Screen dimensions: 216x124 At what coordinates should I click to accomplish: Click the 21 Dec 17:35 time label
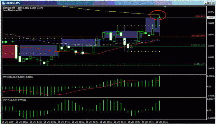(50, 122)
